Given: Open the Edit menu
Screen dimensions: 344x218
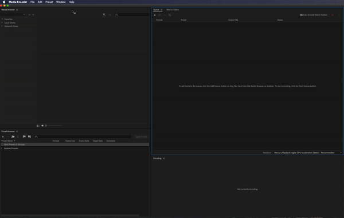Looking at the screenshot, I should click(x=40, y=2).
